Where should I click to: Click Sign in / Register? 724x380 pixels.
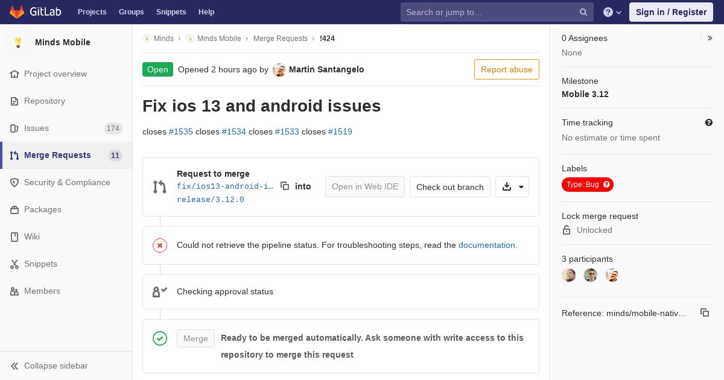pyautogui.click(x=671, y=12)
